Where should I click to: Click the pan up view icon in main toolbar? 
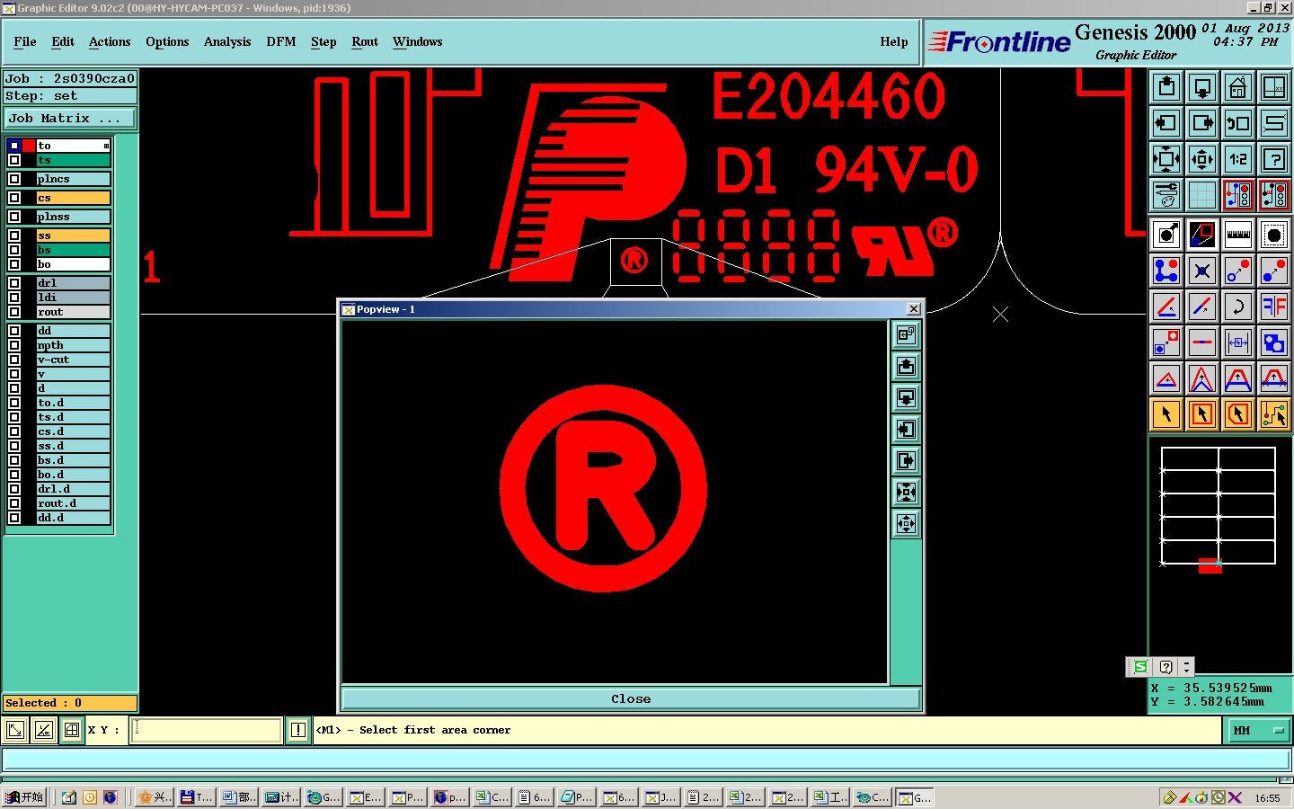coord(1166,87)
